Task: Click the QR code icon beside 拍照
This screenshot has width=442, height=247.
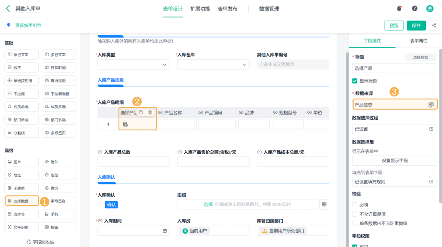Action: (x=324, y=204)
